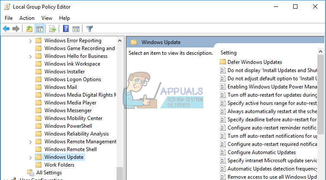This screenshot has width=326, height=180.
Task: Toggle Show/Hide Console Tree icon
Action: (39, 28)
